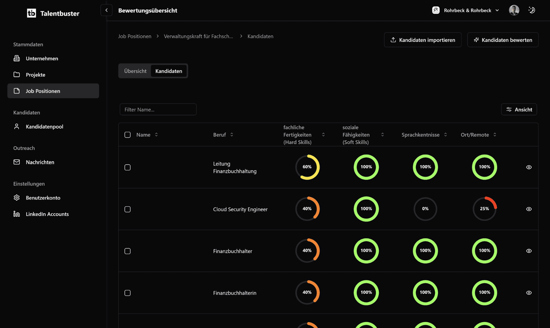550x328 pixels.
Task: Click the Kandidaten bewerten button
Action: 503,40
